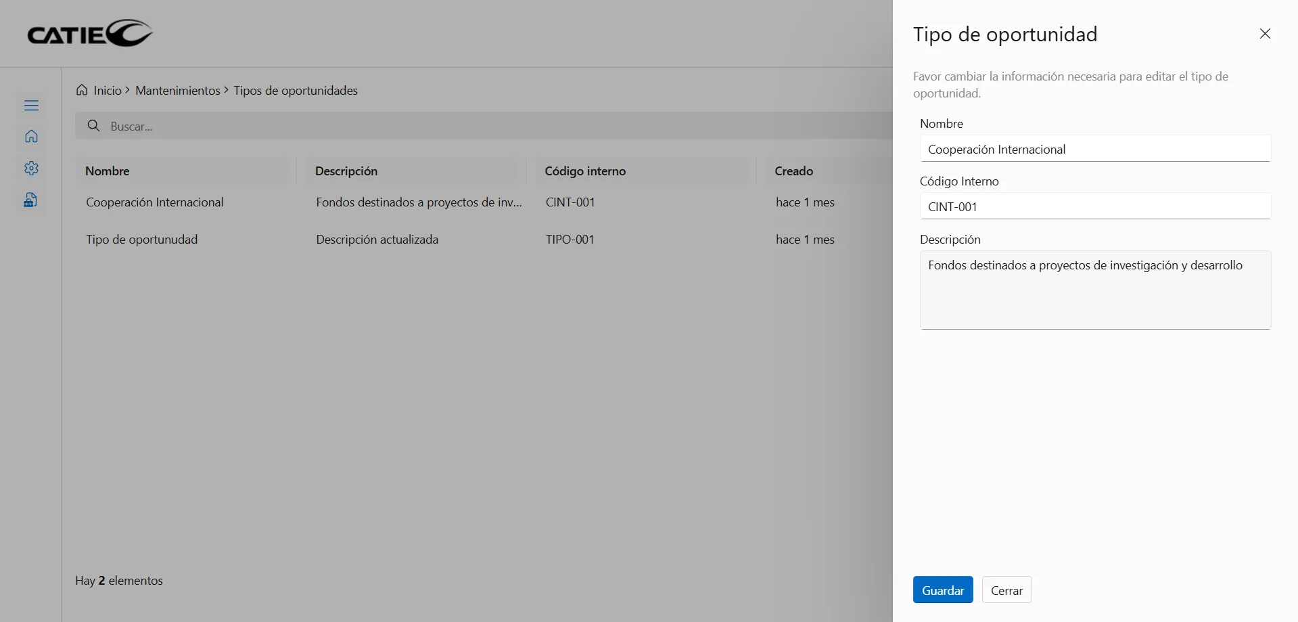Screen dimensions: 1298x622
Task: Click inside the Descripción text area
Action: point(1094,290)
